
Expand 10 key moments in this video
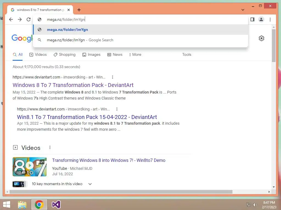90,184
